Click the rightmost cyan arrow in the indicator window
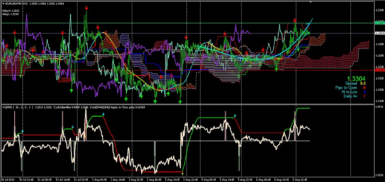 tap(235, 115)
